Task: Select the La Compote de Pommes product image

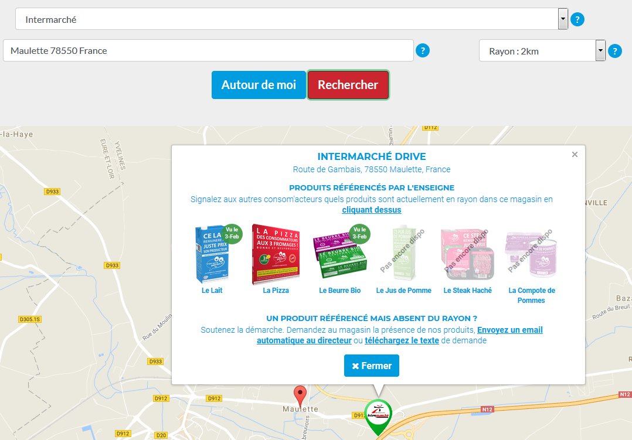Action: (531, 254)
